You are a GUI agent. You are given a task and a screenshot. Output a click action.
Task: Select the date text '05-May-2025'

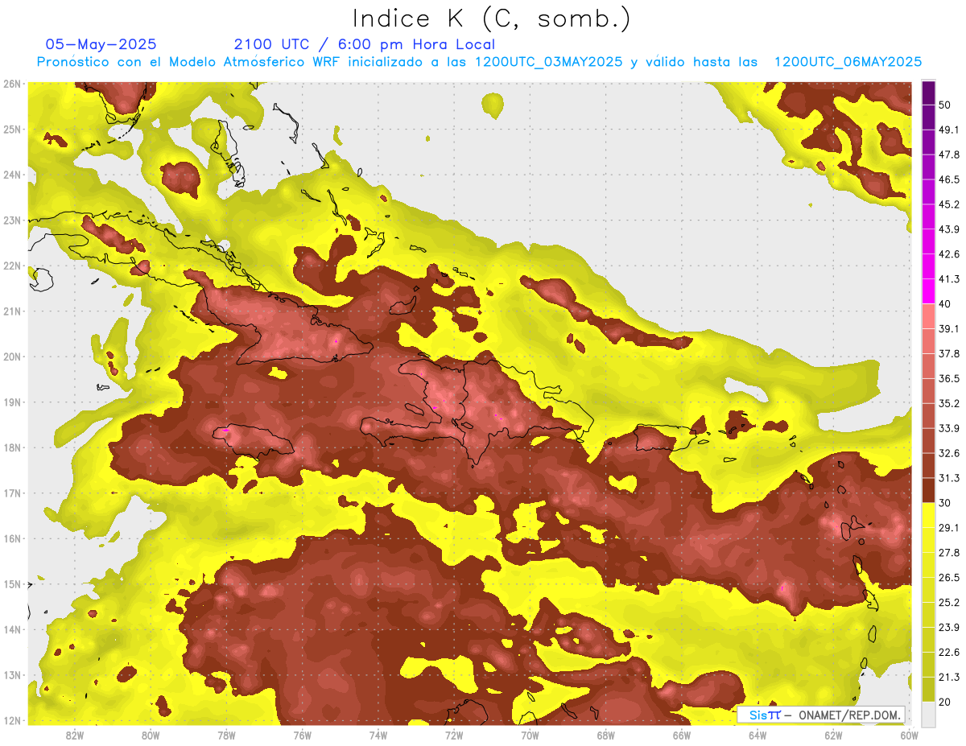[101, 44]
